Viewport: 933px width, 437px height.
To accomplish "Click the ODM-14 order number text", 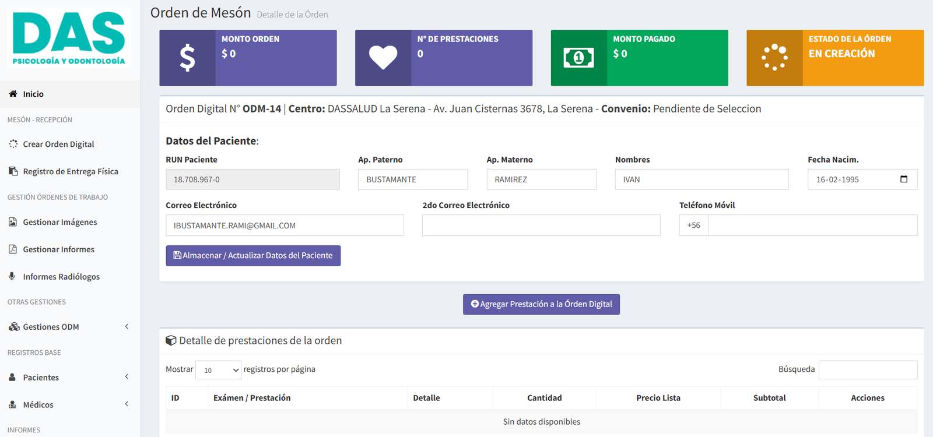I will (x=262, y=109).
